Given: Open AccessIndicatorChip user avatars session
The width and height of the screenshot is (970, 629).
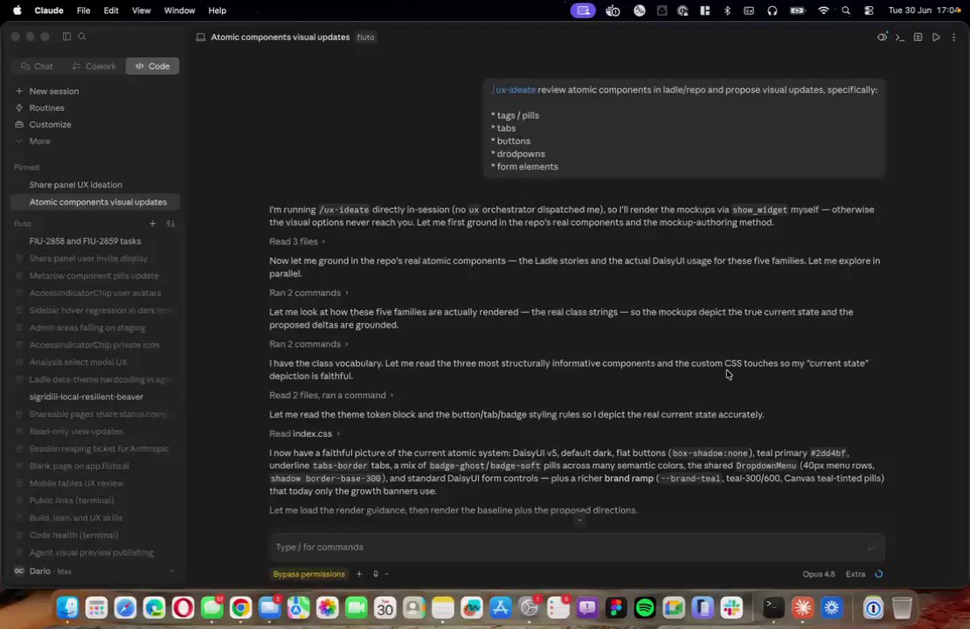Looking at the screenshot, I should tap(95, 294).
